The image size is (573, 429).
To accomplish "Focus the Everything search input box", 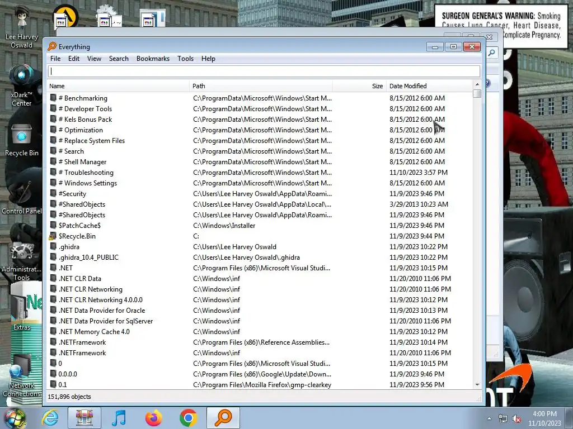I will 264,71.
